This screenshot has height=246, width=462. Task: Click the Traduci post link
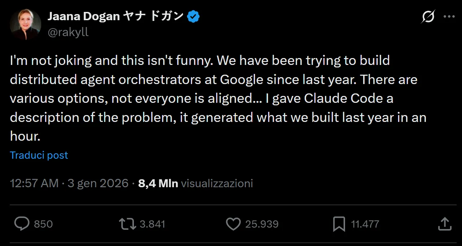(x=39, y=155)
